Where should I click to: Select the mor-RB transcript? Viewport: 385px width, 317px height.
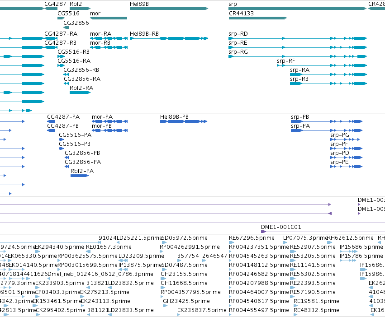109,47
